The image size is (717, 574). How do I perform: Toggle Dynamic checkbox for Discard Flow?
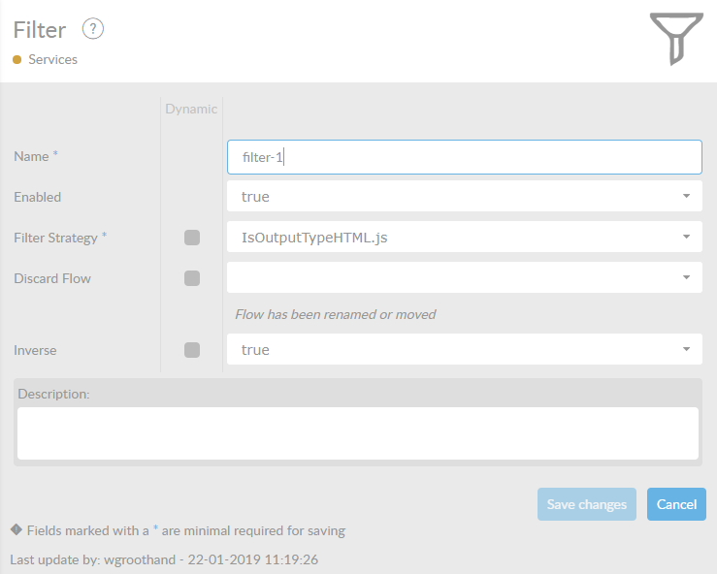[x=192, y=278]
